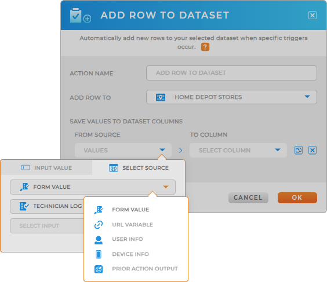Click the clipboard checkmark icon in the header
The image size is (327, 282).
75,16
